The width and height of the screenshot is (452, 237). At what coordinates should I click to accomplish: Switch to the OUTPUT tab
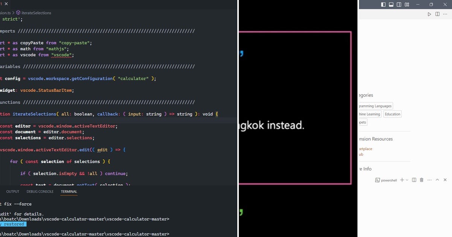pyautogui.click(x=12, y=191)
